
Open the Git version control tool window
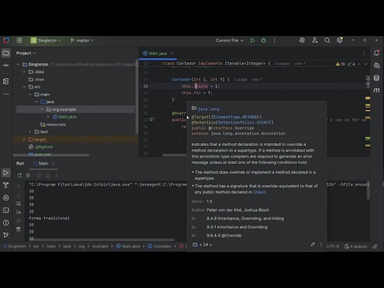tap(6, 235)
